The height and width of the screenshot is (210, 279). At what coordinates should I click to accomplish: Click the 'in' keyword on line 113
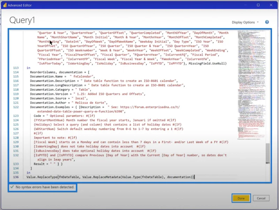pyautogui.click(x=28, y=68)
